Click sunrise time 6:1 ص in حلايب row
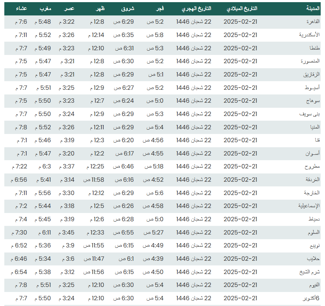Screen dimensions: 325x306 tap(126, 259)
